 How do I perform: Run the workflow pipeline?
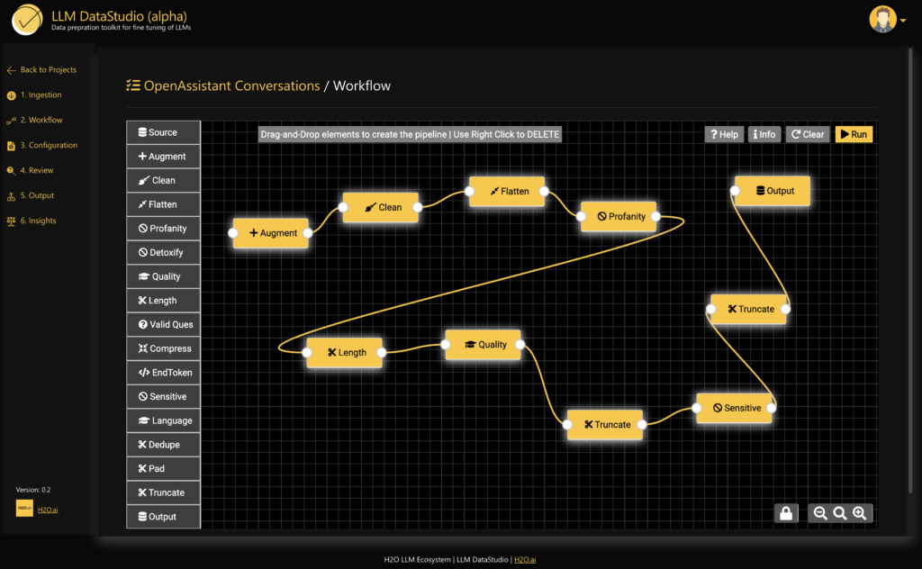tap(852, 133)
